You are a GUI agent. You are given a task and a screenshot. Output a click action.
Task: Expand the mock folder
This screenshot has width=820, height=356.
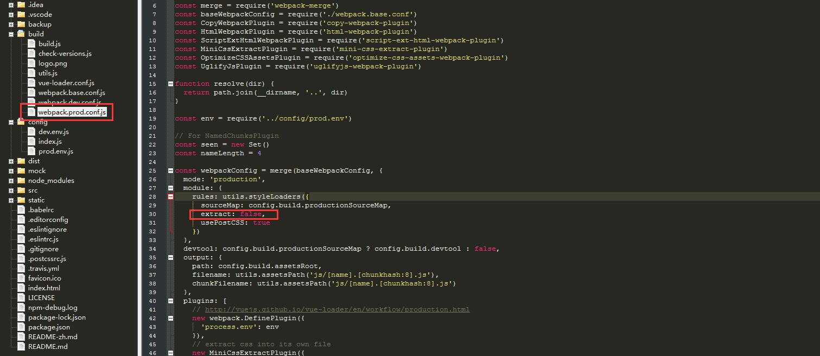coord(11,171)
